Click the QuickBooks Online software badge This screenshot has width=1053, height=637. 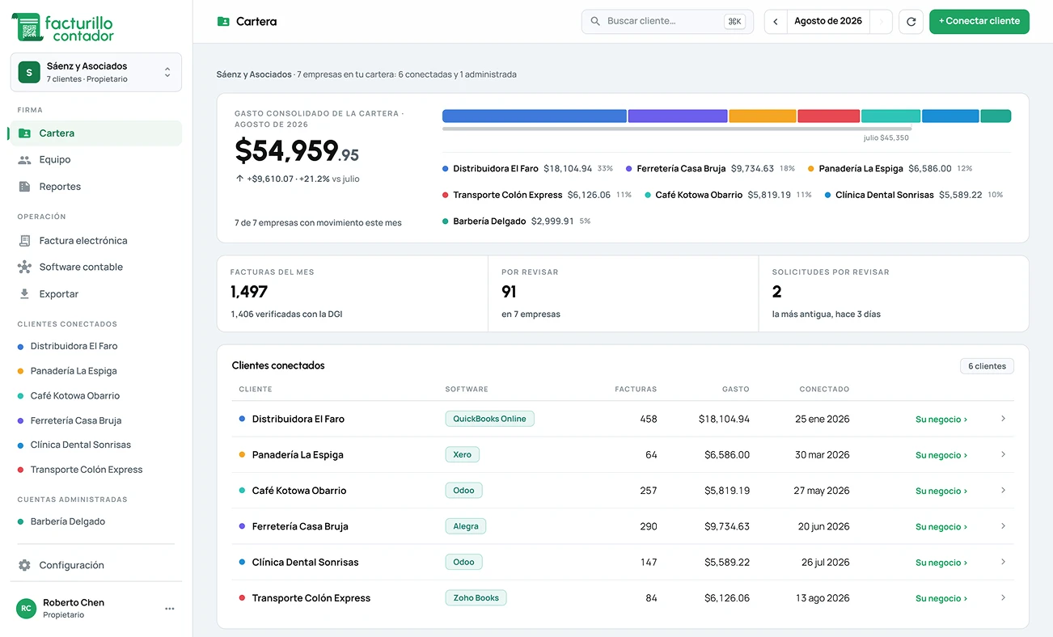[489, 419]
